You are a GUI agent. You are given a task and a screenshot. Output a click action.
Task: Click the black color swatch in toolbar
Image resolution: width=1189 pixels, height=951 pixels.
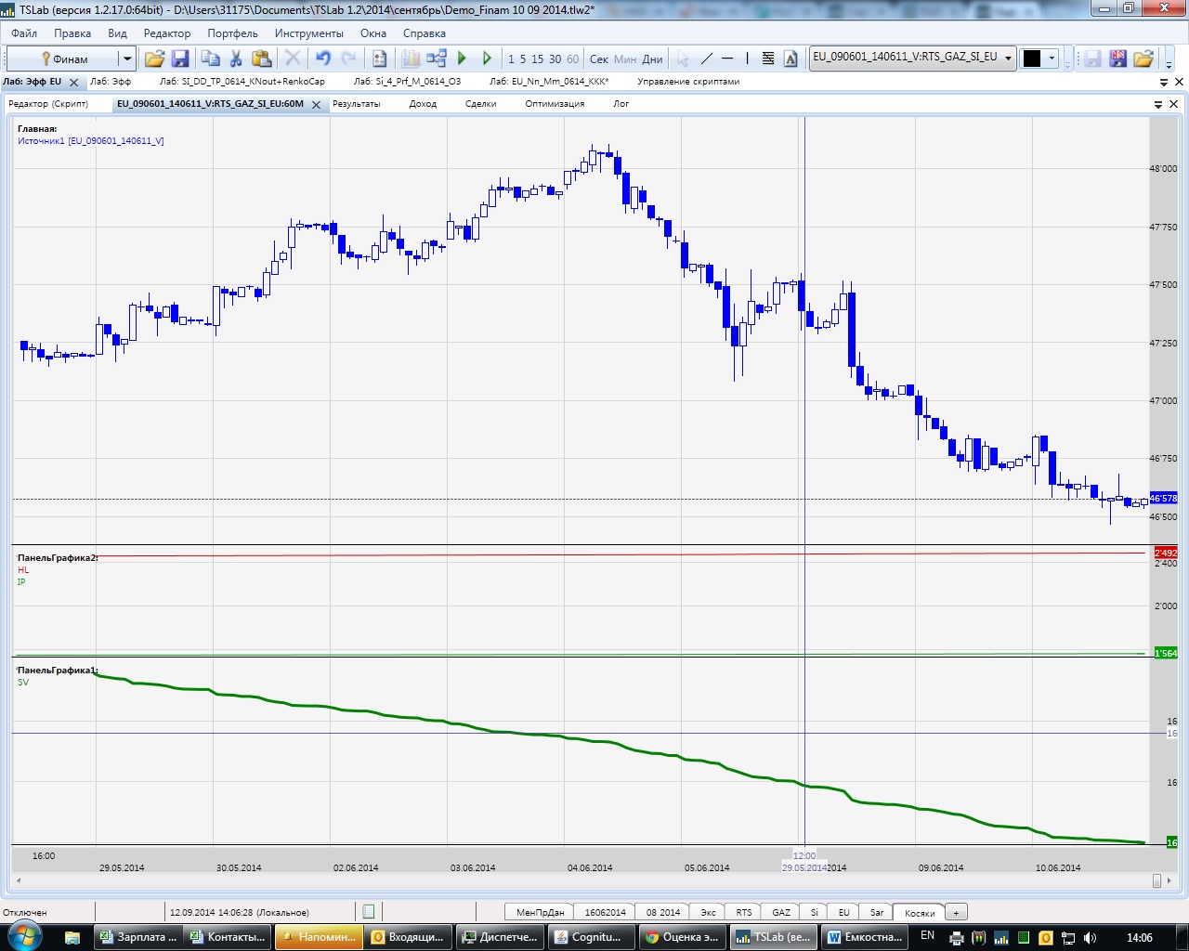[1032, 59]
